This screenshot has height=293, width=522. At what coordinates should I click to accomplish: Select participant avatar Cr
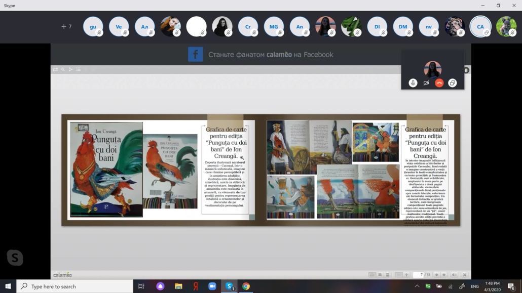(x=248, y=27)
